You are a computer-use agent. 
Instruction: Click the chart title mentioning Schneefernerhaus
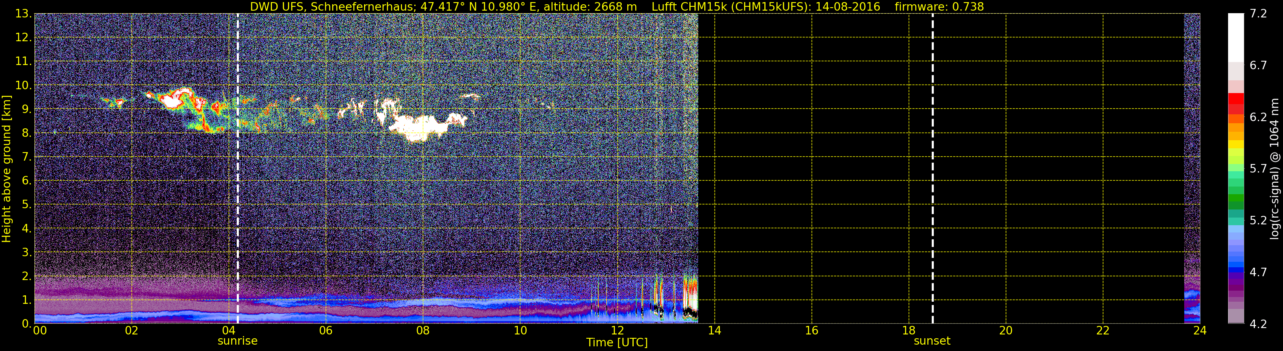pyautogui.click(x=617, y=6)
